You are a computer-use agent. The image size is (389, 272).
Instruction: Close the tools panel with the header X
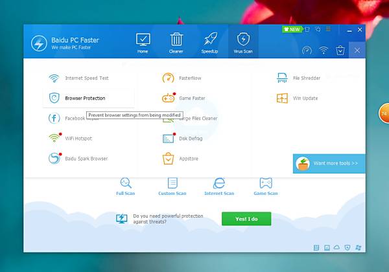coord(357,51)
